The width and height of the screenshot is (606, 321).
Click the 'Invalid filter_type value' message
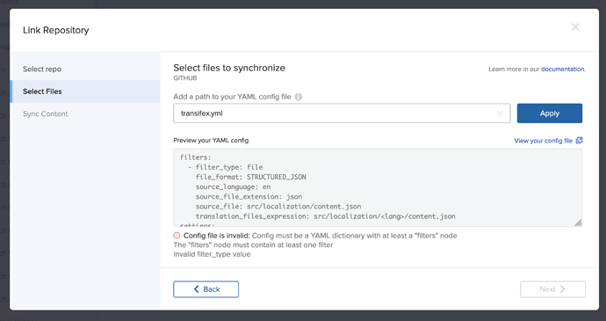point(212,254)
